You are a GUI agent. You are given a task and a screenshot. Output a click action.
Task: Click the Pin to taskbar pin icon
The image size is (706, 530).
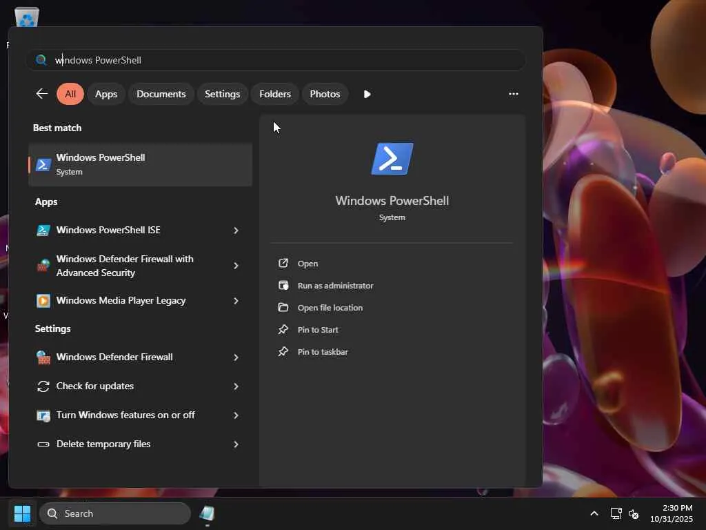tap(283, 351)
